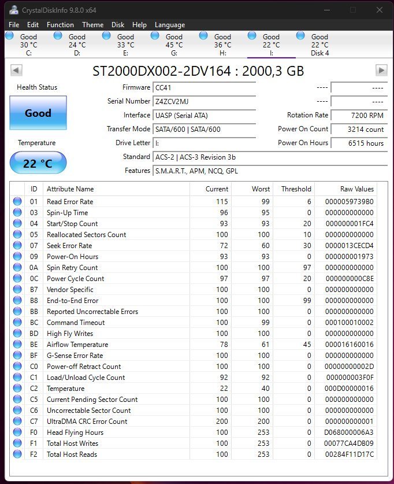Select the Reallocated Sectors Count row
This screenshot has height=484, width=394.
pyautogui.click(x=86, y=235)
